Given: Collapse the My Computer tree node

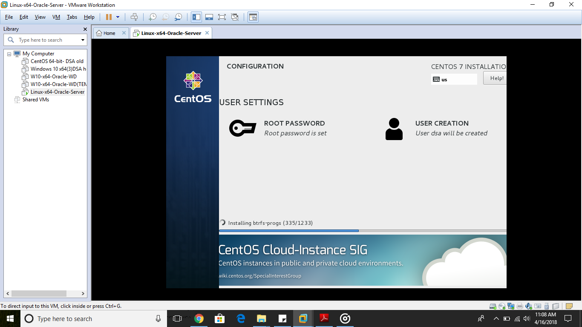Looking at the screenshot, I should [x=9, y=54].
